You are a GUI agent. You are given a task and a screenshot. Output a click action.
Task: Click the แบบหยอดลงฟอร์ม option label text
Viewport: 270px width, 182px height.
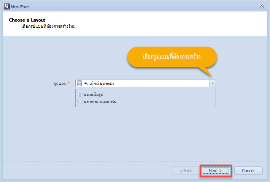100,102
